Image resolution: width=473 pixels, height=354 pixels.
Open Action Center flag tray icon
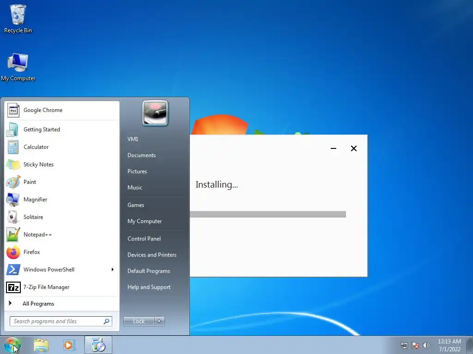tap(415, 345)
